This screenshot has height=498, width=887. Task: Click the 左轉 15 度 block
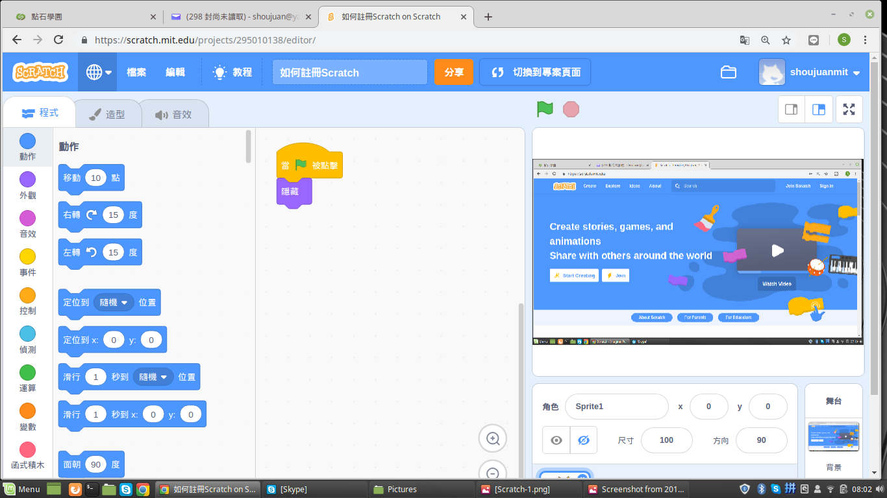pos(100,253)
